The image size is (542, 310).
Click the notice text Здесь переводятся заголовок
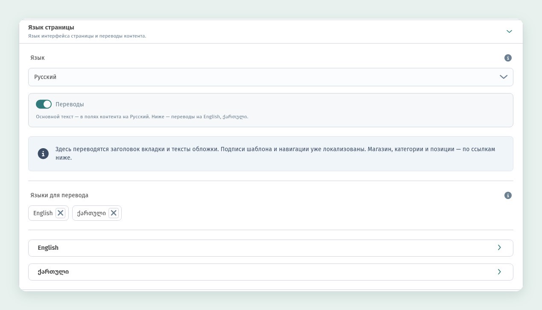coord(275,153)
